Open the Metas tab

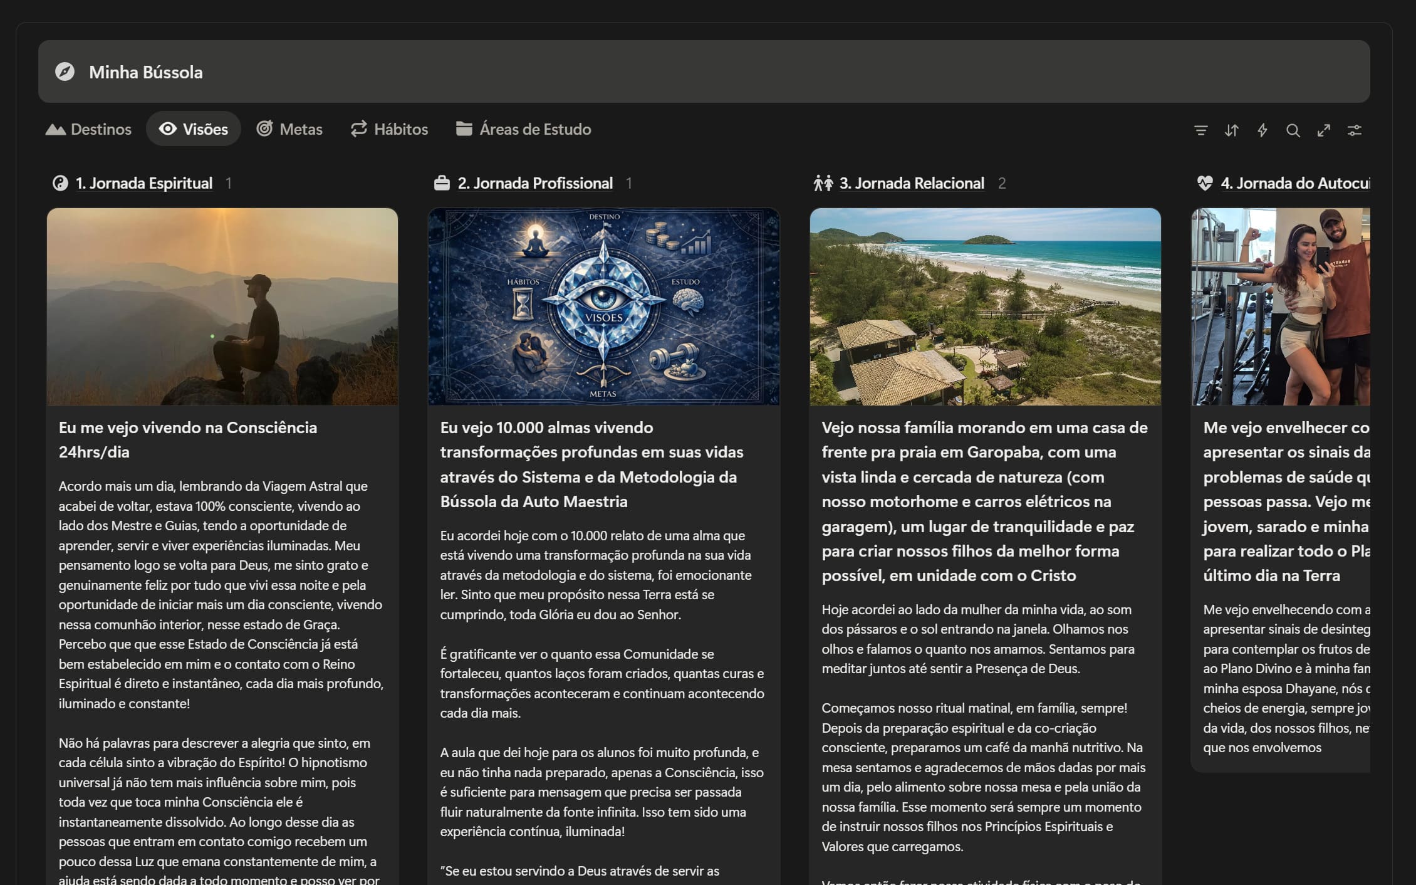point(289,129)
